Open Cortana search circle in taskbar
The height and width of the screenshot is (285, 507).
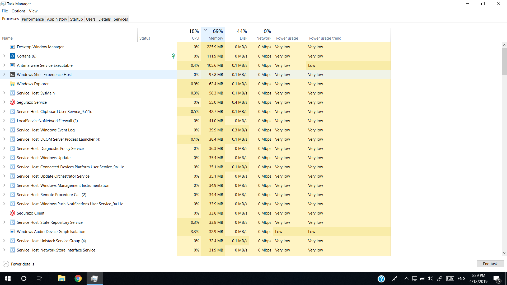pos(24,278)
